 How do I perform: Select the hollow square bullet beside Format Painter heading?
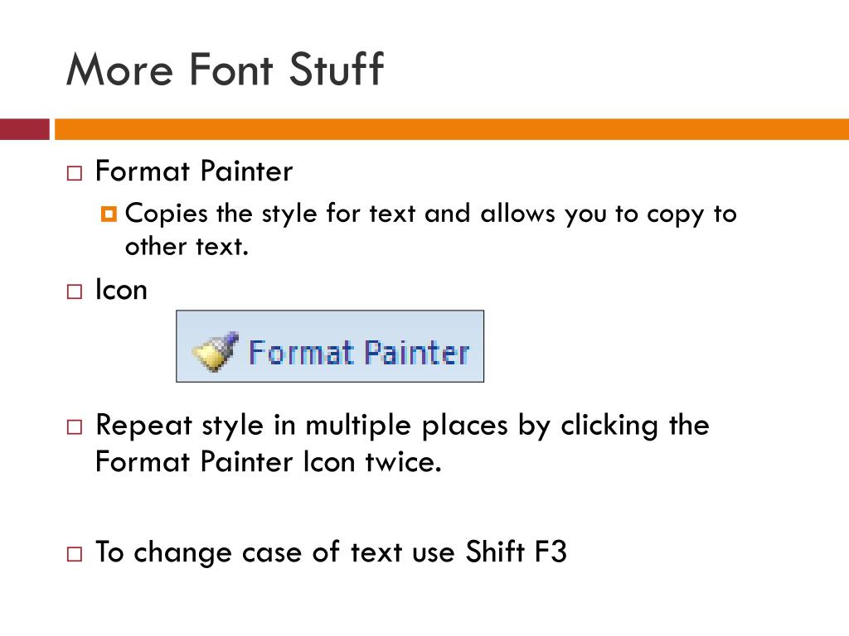click(75, 173)
